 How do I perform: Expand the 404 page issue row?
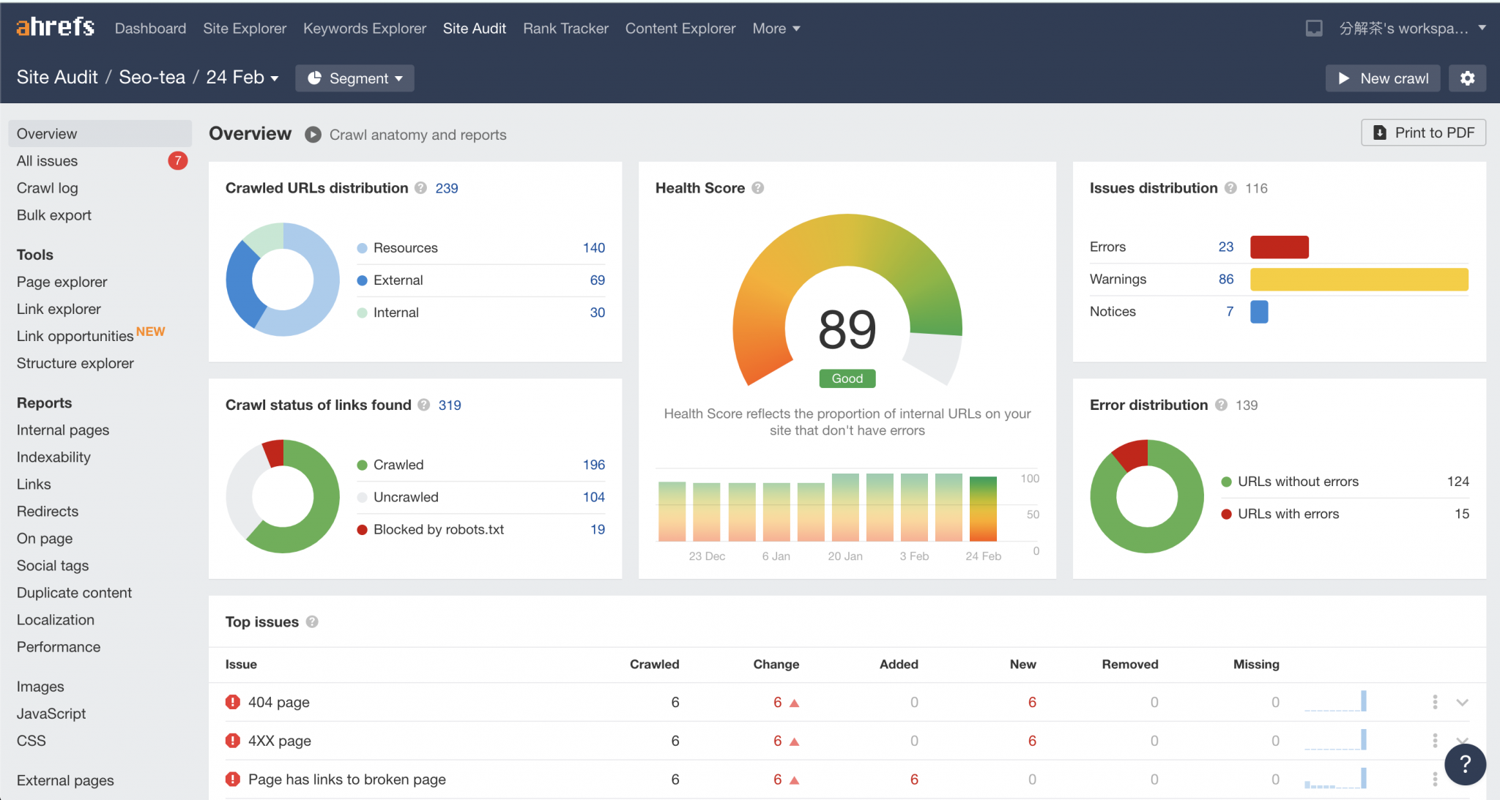pos(1463,702)
